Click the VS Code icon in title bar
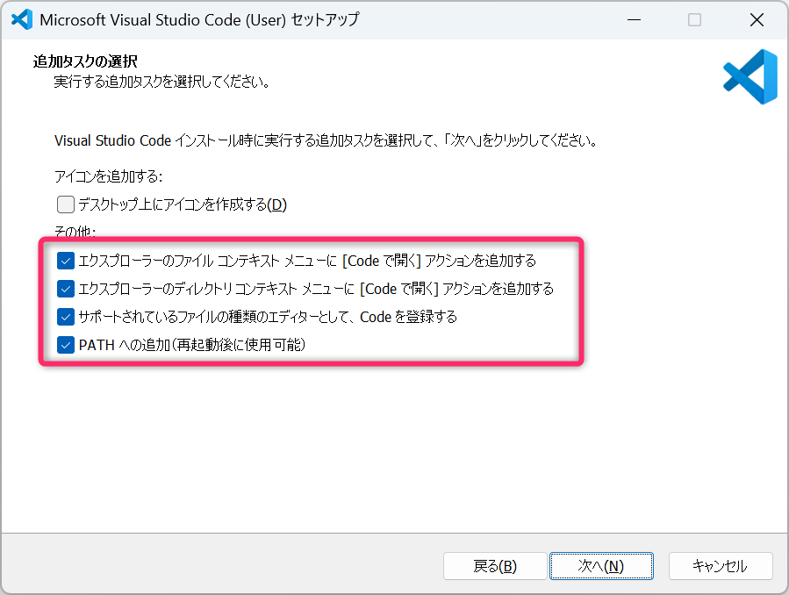 (22, 19)
